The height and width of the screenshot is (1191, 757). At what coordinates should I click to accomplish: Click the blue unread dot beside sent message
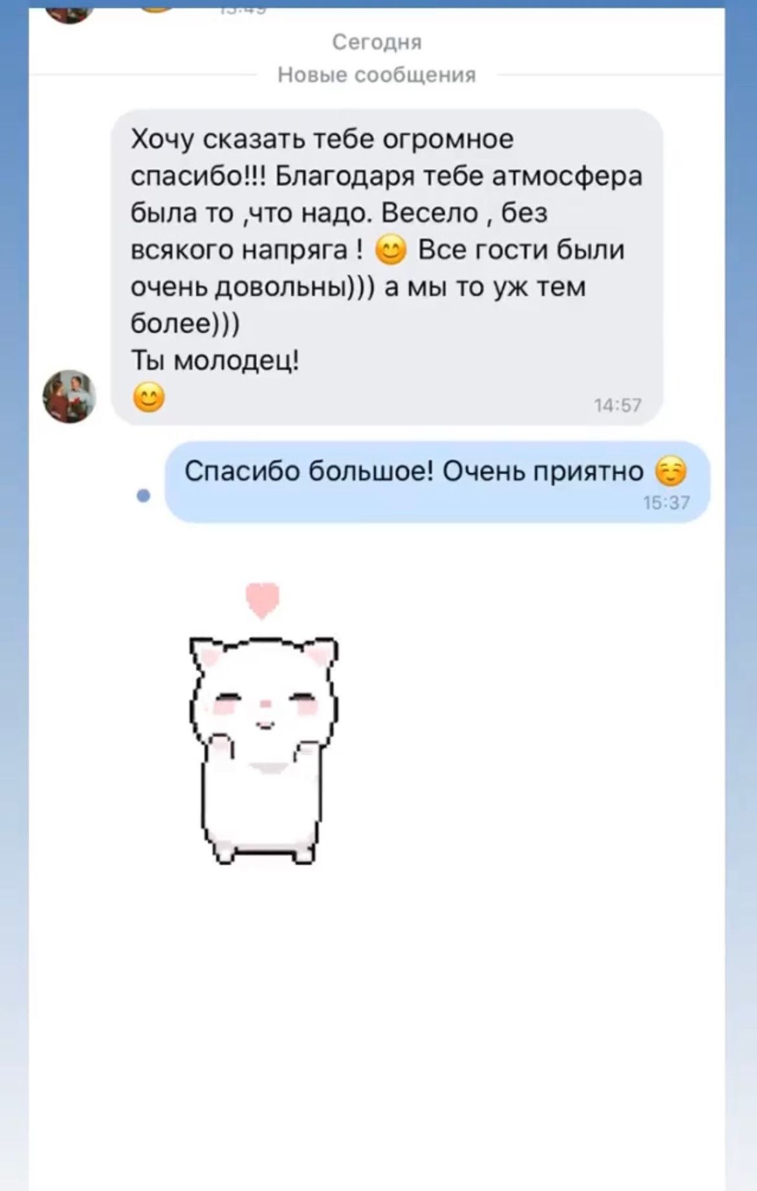tap(144, 496)
